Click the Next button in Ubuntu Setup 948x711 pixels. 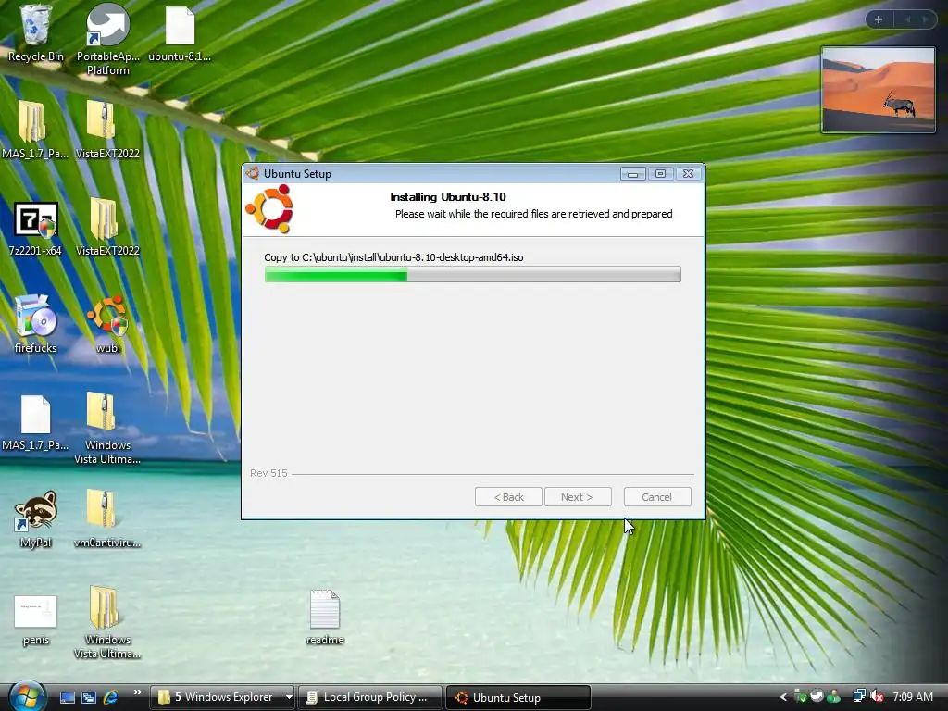click(578, 497)
